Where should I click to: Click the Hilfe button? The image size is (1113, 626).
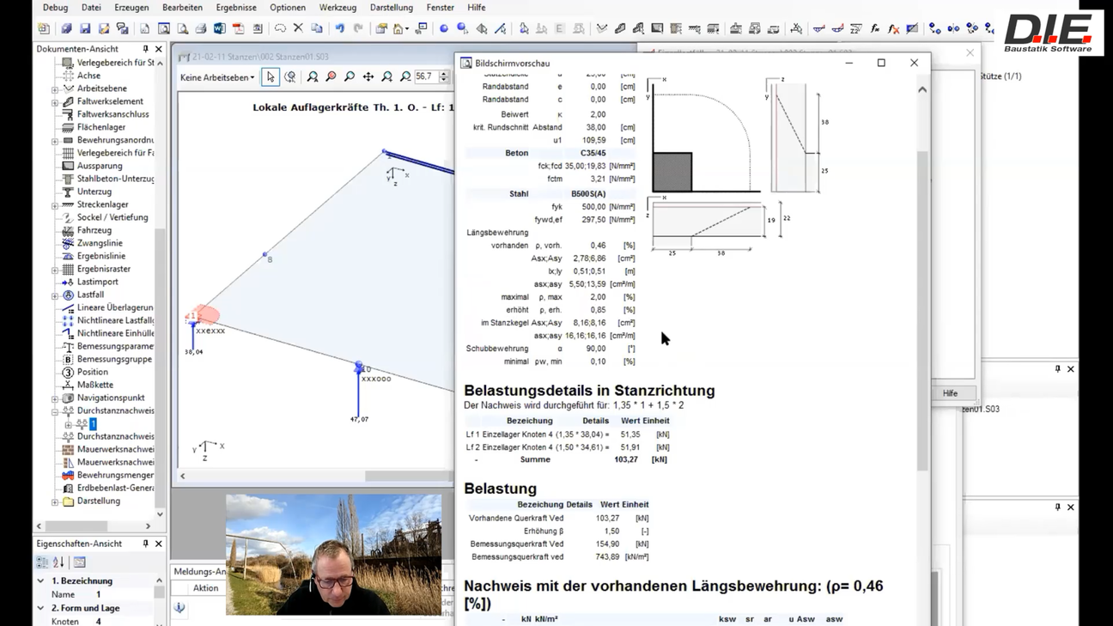[x=950, y=393]
